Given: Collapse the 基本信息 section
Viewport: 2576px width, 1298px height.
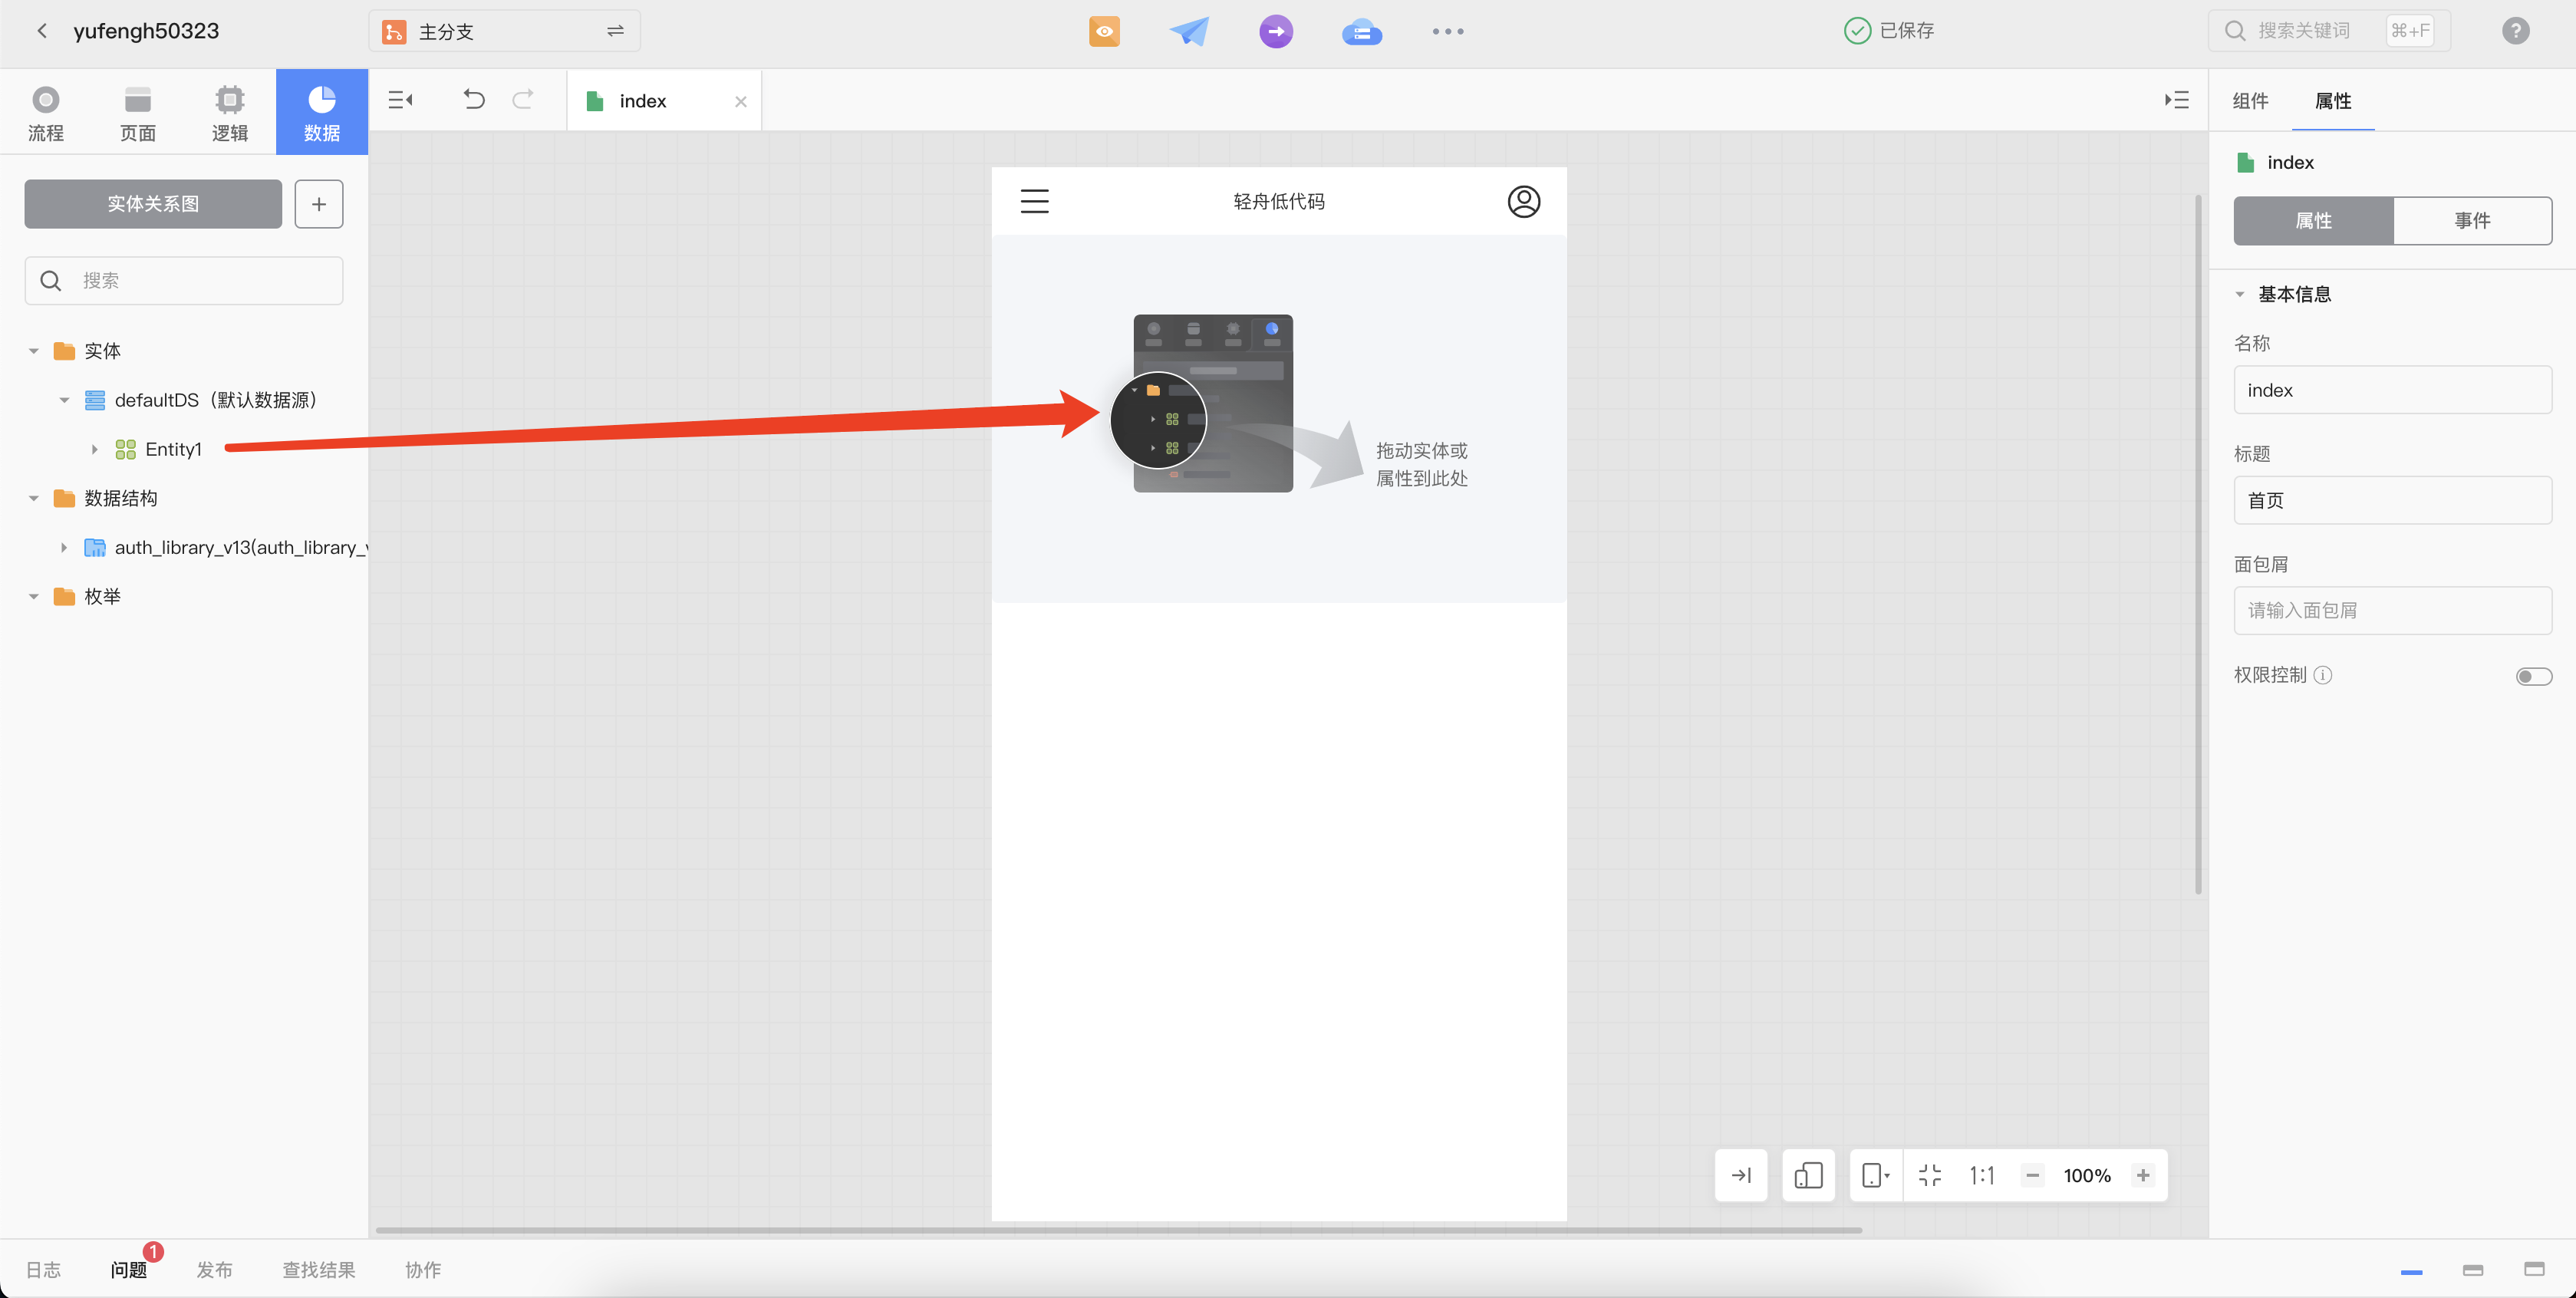Looking at the screenshot, I should [2240, 294].
